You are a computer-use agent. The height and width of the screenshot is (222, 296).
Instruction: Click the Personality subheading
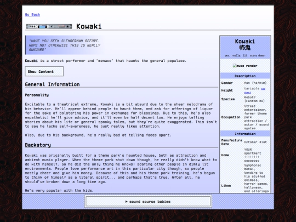coord(37,95)
